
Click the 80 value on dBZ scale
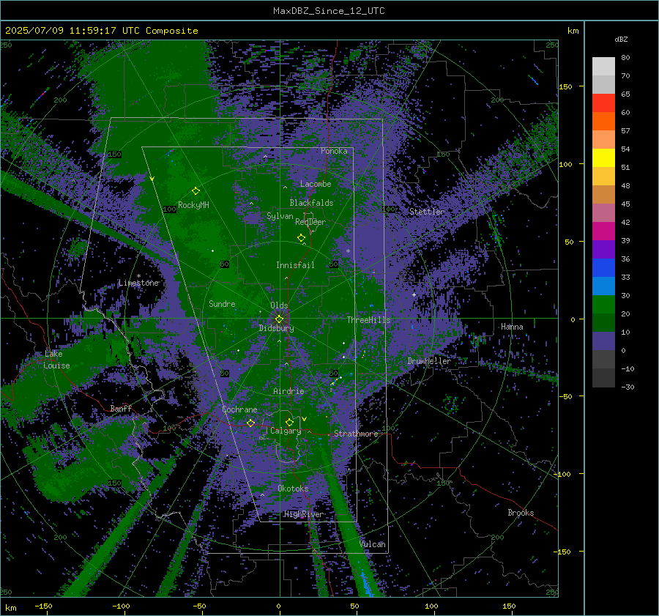(x=625, y=58)
